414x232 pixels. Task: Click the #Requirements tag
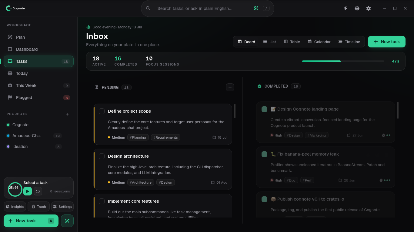point(165,137)
